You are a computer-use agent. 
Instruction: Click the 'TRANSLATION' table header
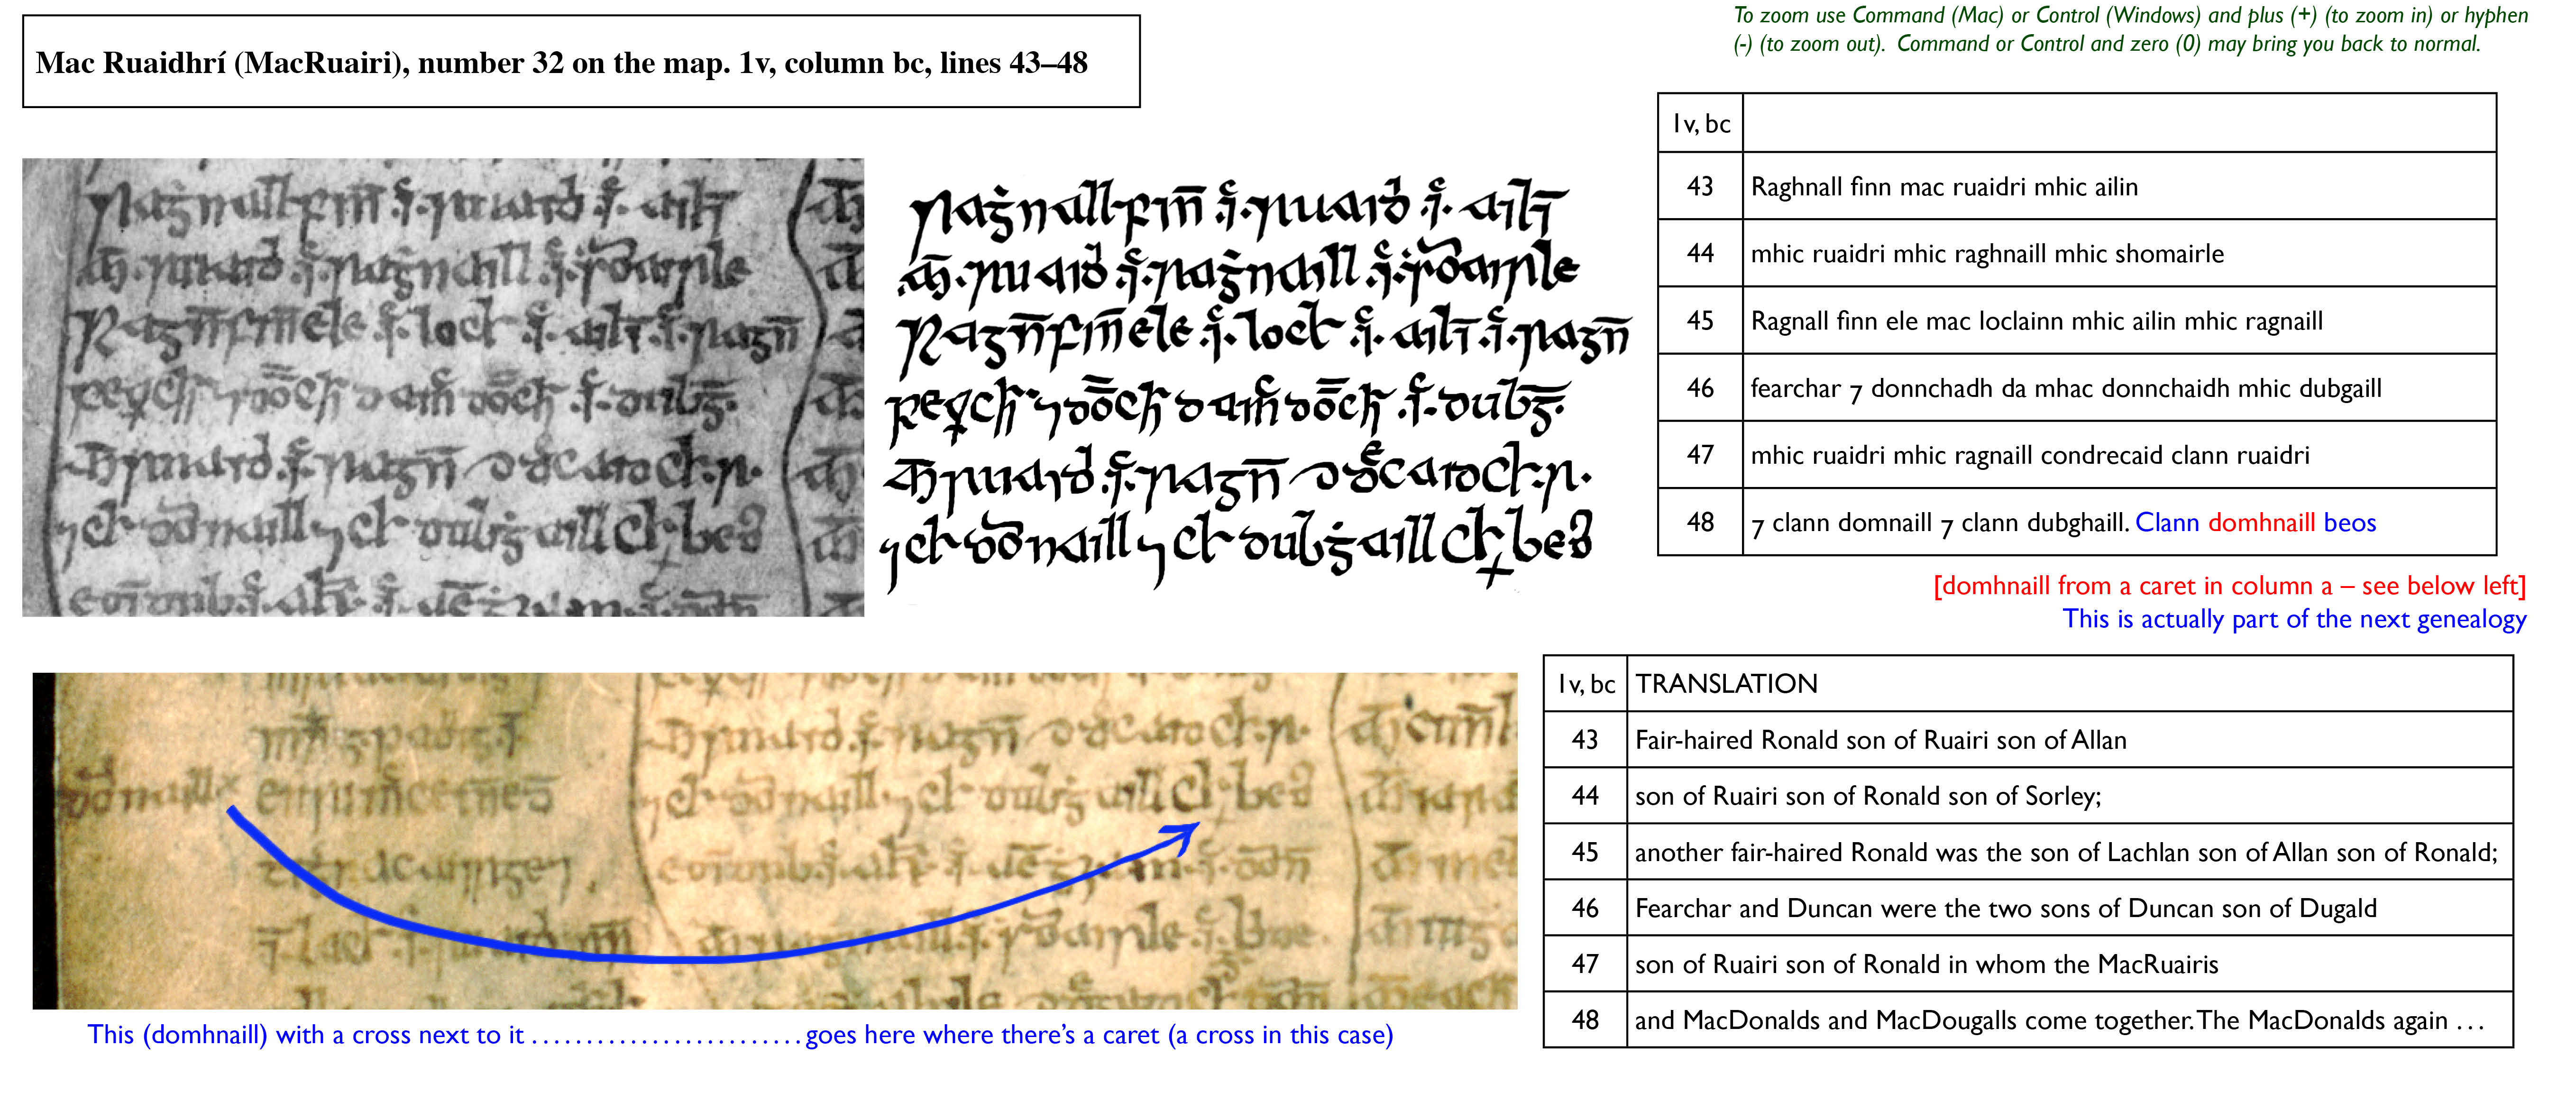point(1726,684)
